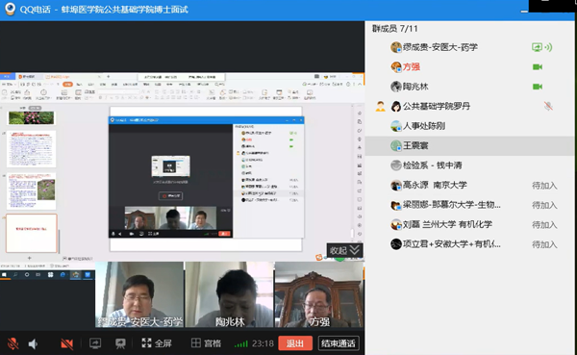Click the green camera icon beside 陶兆林
Screen dimensions: 577x355
pos(538,87)
